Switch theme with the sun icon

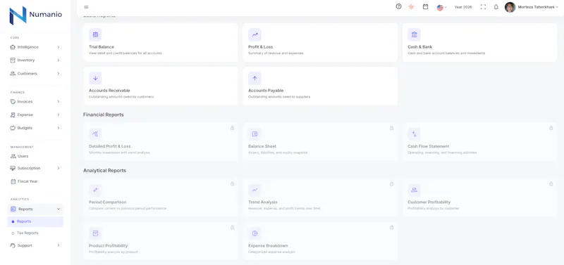point(411,7)
